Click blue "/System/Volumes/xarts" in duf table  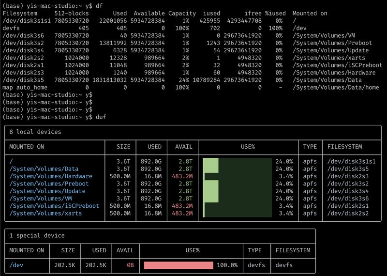(x=45, y=214)
